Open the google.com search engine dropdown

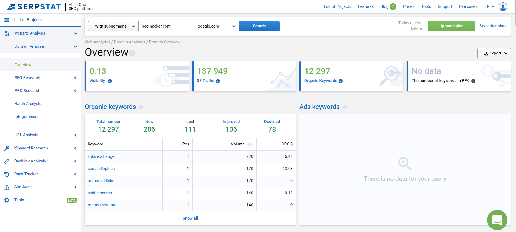pyautogui.click(x=217, y=26)
